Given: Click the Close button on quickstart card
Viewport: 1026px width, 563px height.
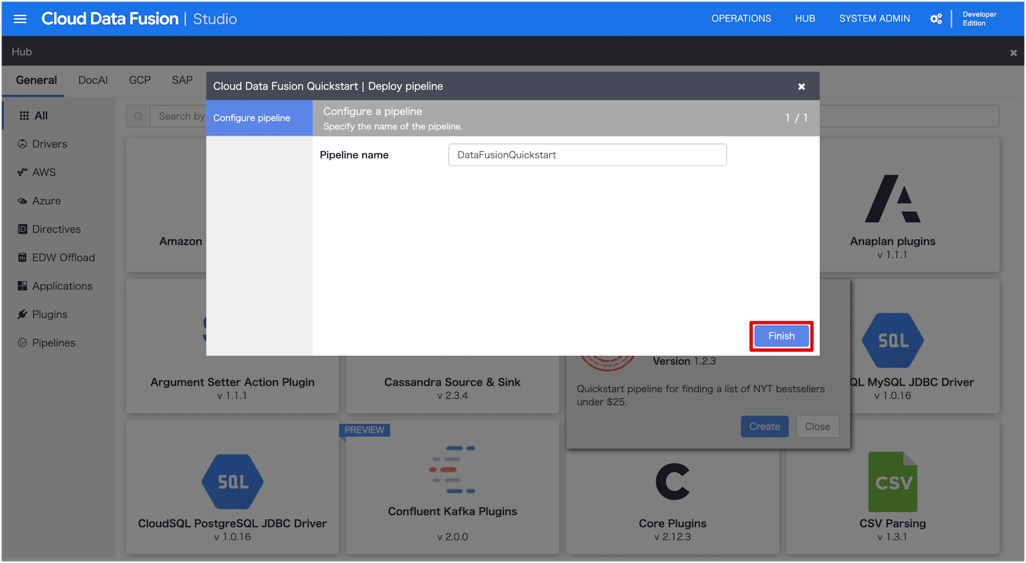Looking at the screenshot, I should coord(817,427).
